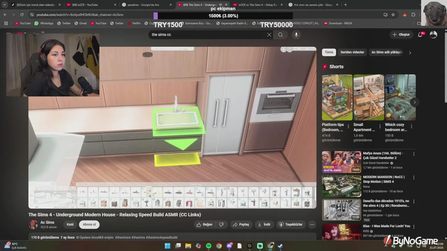Switch to the TikTok trend videolar tab
The height and width of the screenshot is (251, 447).
36,5
